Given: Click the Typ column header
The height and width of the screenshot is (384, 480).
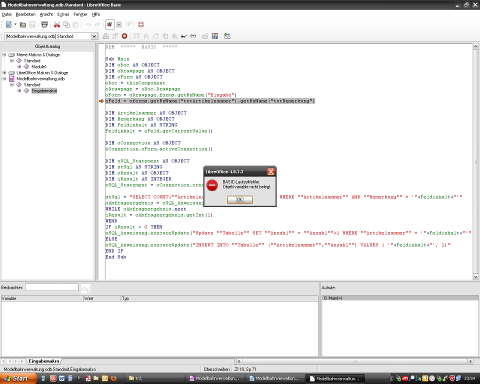Looking at the screenshot, I should click(x=219, y=298).
